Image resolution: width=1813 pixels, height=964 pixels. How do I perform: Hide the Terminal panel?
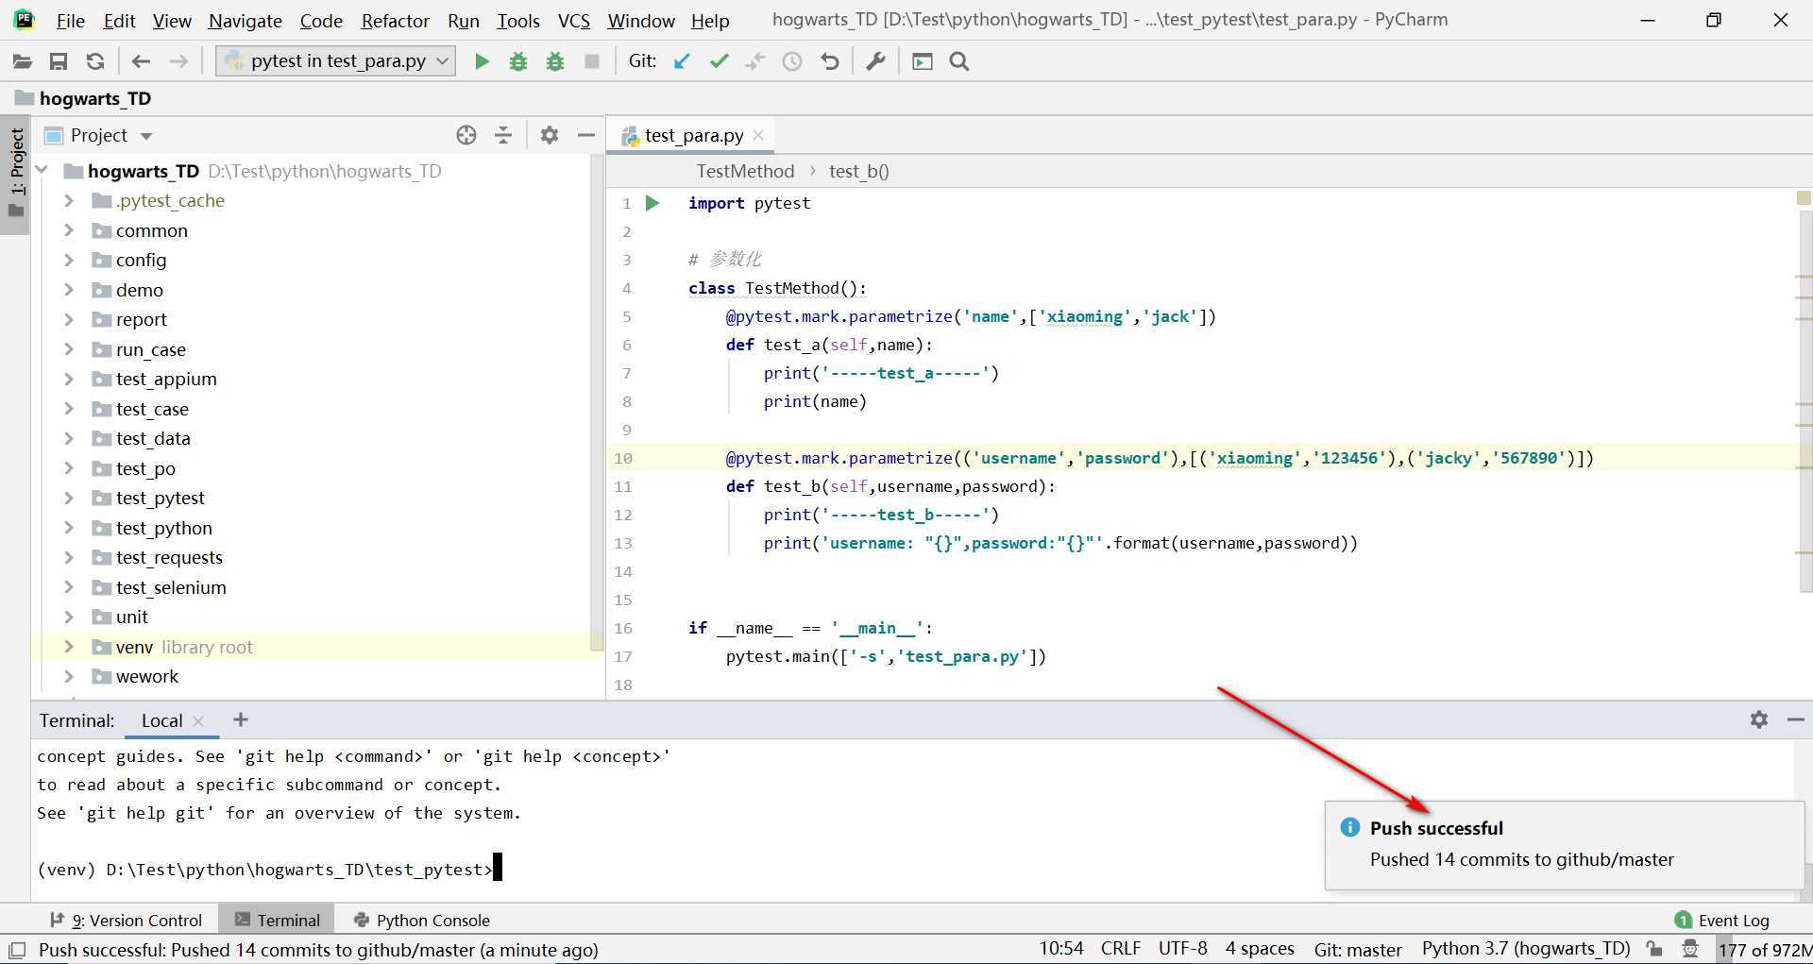(x=1796, y=719)
